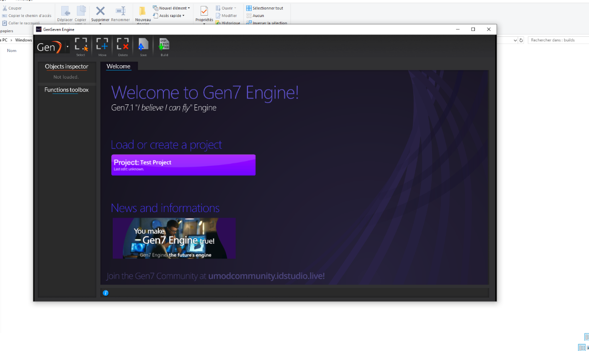
Task: Click Copier vers in the Explorer ribbon
Action: [81, 15]
